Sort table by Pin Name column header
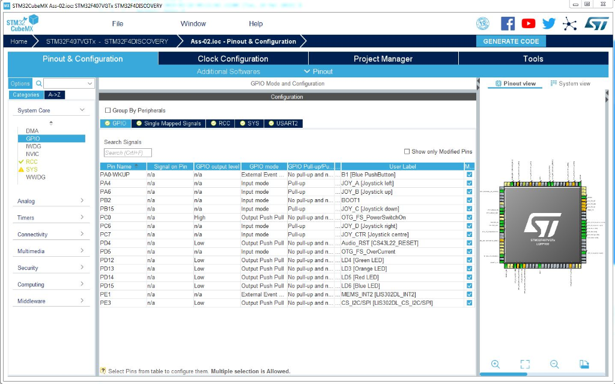The width and height of the screenshot is (615, 384). 123,167
